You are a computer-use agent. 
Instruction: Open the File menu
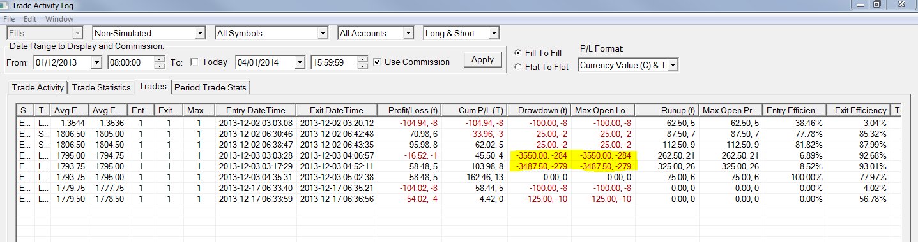[x=9, y=19]
